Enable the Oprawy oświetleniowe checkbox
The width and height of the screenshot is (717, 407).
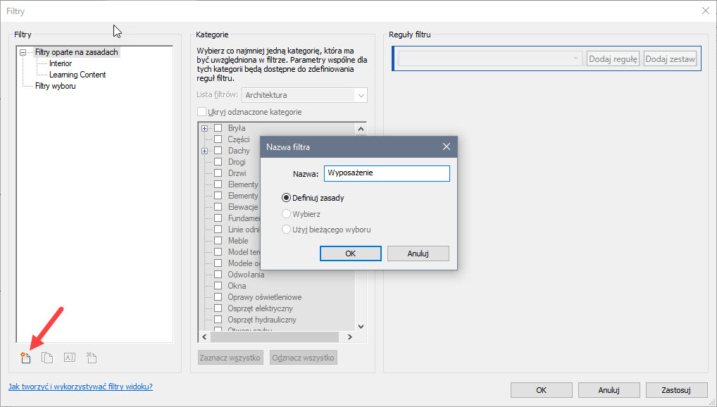tap(218, 297)
